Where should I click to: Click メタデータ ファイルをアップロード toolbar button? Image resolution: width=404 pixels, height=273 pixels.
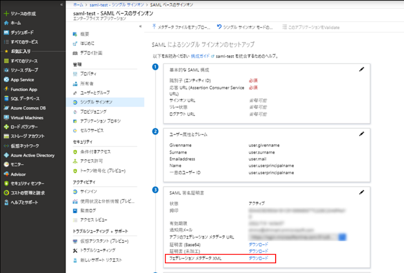181,27
